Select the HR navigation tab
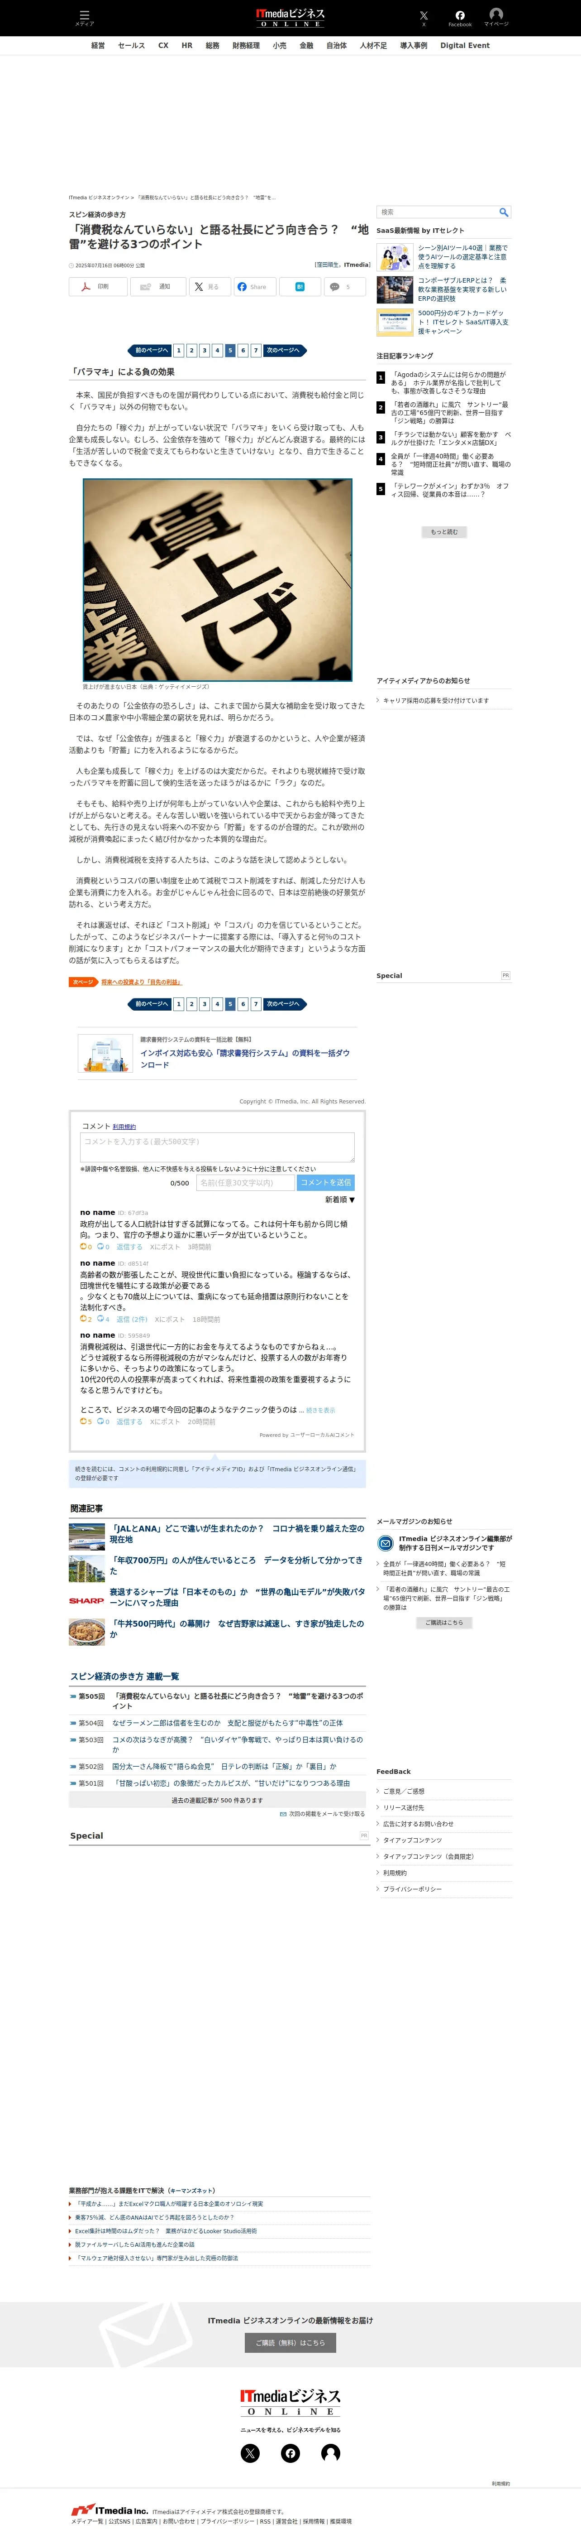 click(186, 45)
